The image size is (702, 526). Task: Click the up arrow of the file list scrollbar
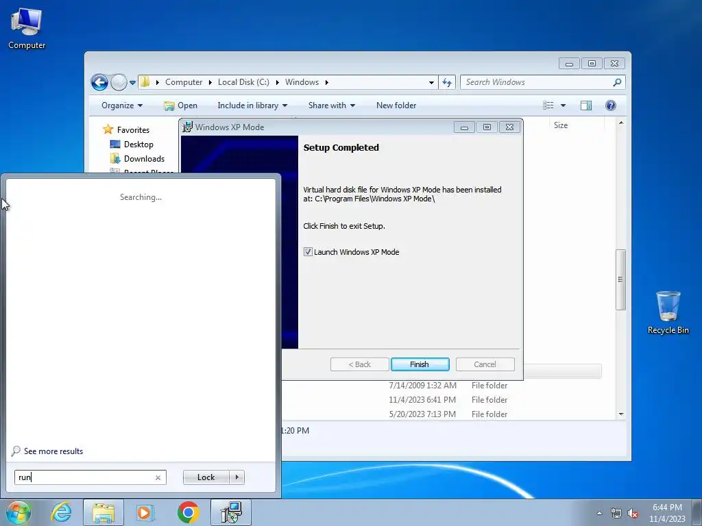click(x=621, y=123)
